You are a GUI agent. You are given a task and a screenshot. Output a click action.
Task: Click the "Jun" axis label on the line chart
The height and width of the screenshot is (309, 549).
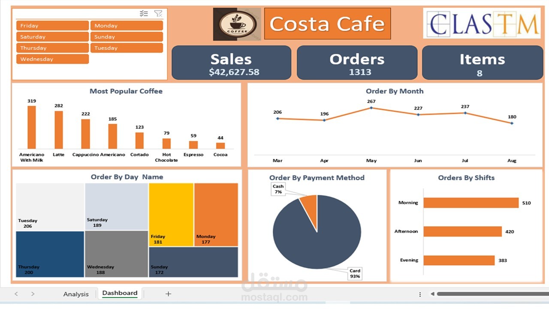pos(418,161)
